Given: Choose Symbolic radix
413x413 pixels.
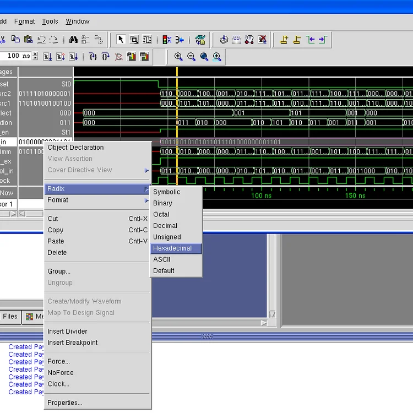Looking at the screenshot, I should click(176, 192).
